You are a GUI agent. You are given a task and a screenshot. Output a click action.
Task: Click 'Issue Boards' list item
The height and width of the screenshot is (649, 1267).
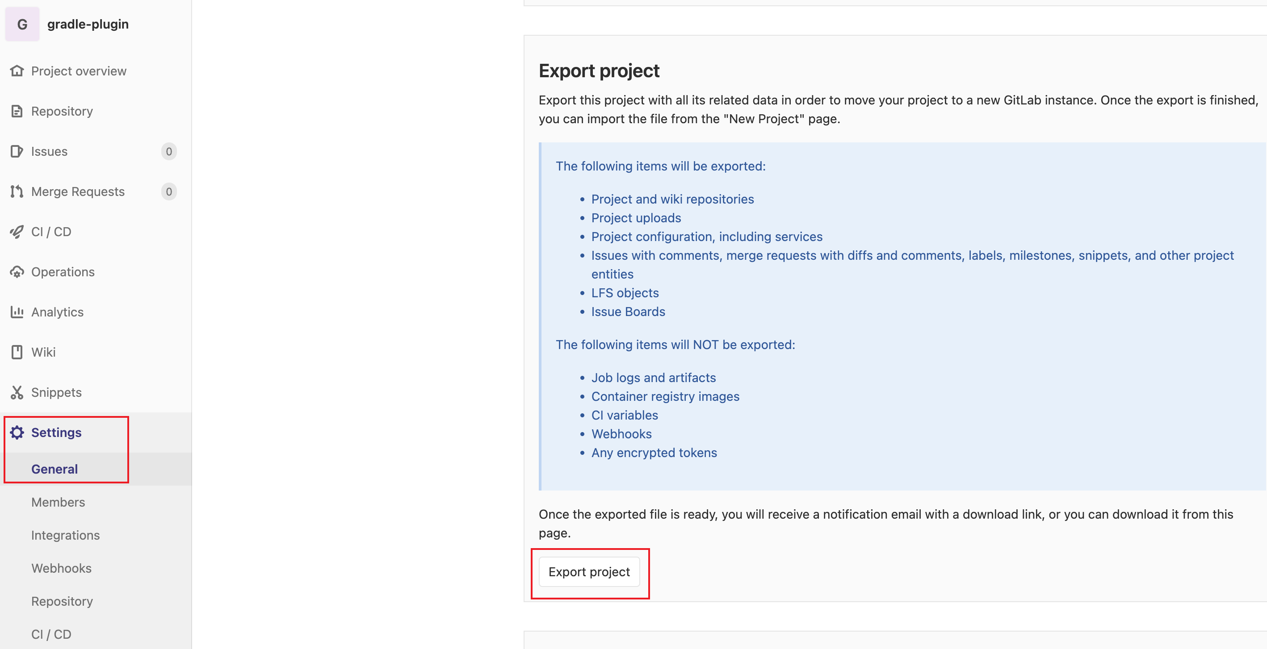[x=628, y=312]
